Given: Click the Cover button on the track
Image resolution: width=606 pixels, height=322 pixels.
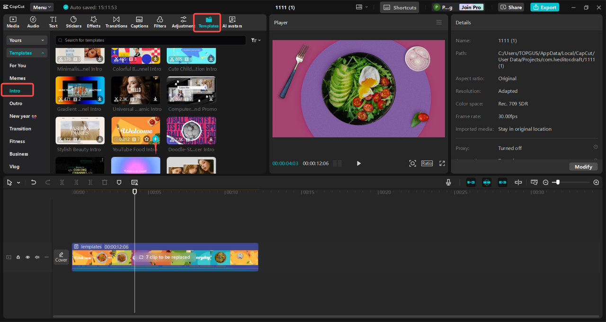Looking at the screenshot, I should click(61, 257).
